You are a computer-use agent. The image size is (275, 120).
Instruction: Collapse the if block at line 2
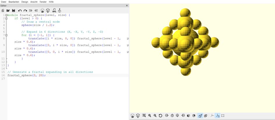[6, 18]
